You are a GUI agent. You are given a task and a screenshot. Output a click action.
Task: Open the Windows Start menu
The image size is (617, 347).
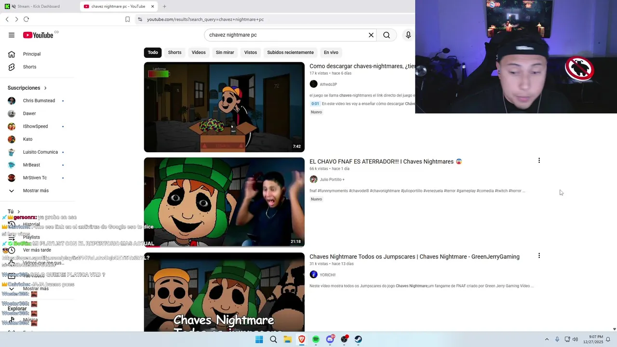[x=259, y=339]
